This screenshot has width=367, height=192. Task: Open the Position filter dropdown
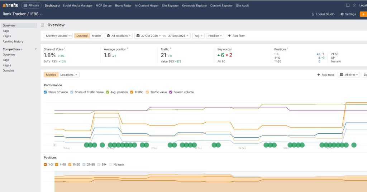[x=215, y=36]
